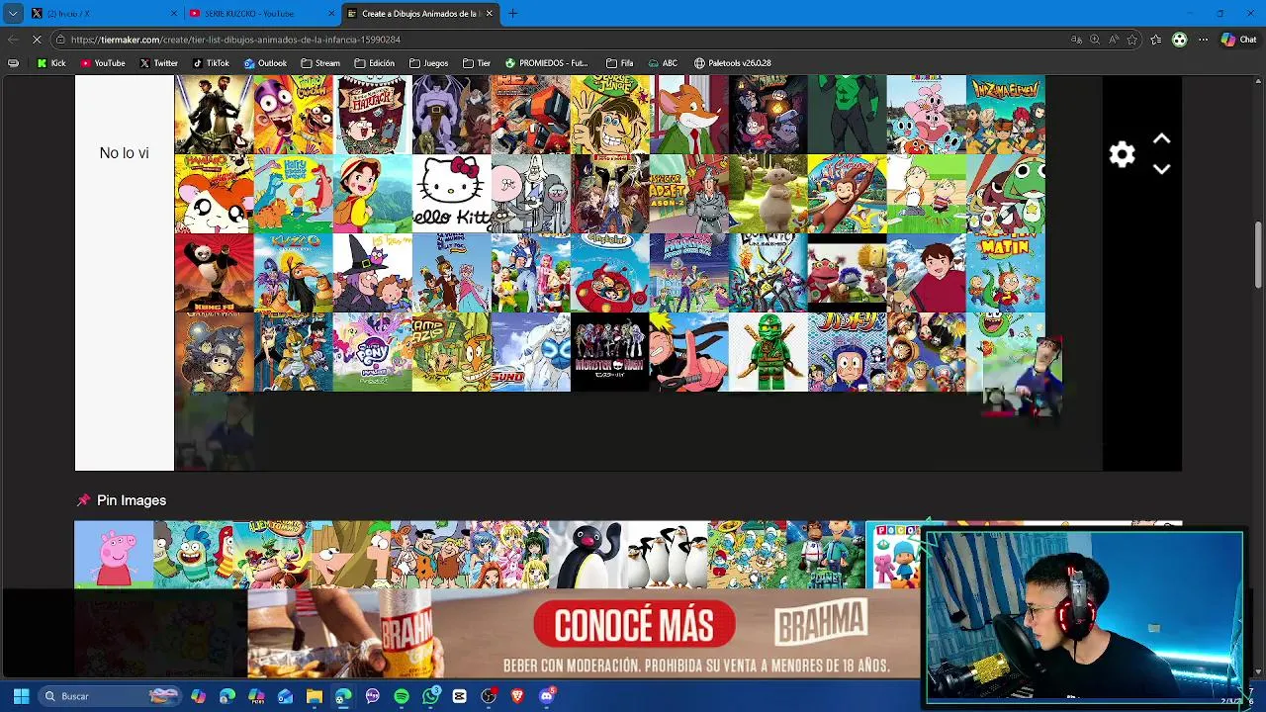The image size is (1266, 712).
Task: Click the Pin Images heading
Action: tap(132, 500)
